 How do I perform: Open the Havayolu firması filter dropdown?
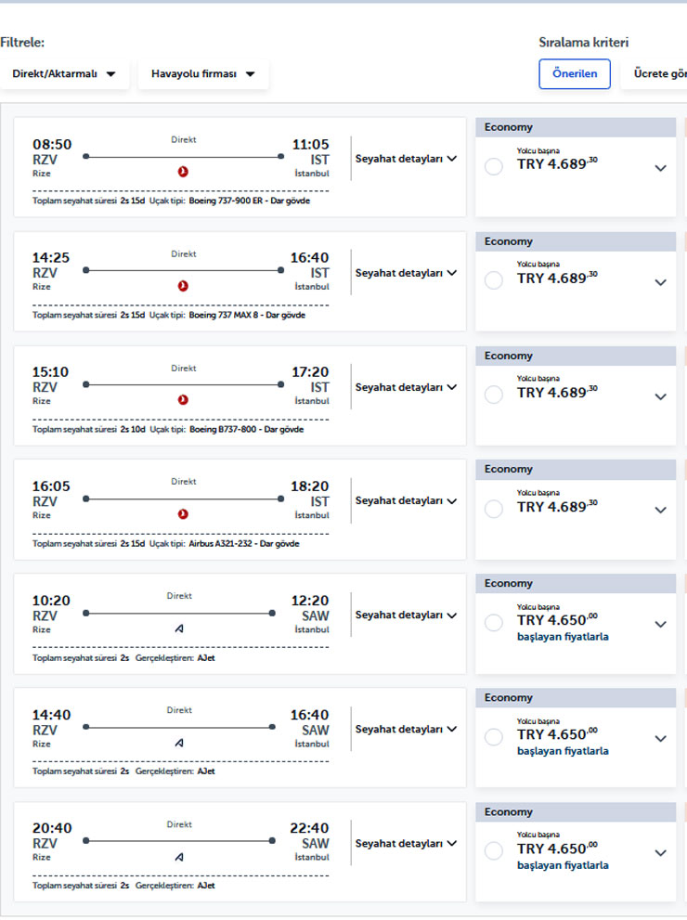[x=203, y=74]
